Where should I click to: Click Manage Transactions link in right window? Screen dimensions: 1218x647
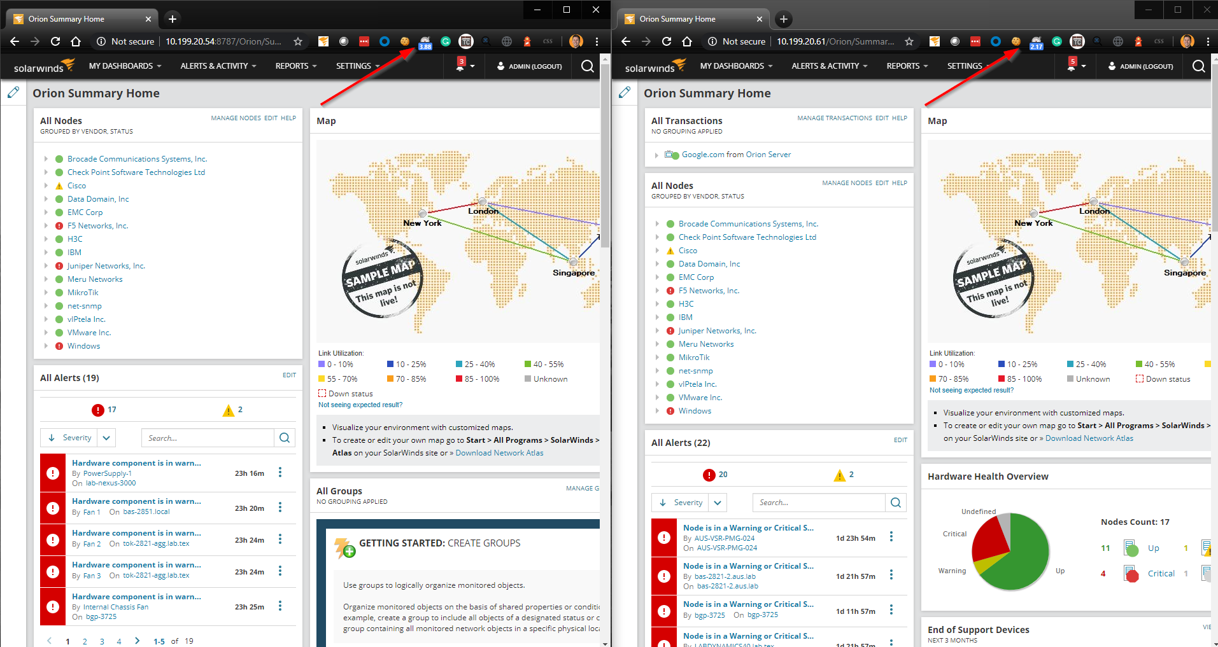(x=835, y=118)
